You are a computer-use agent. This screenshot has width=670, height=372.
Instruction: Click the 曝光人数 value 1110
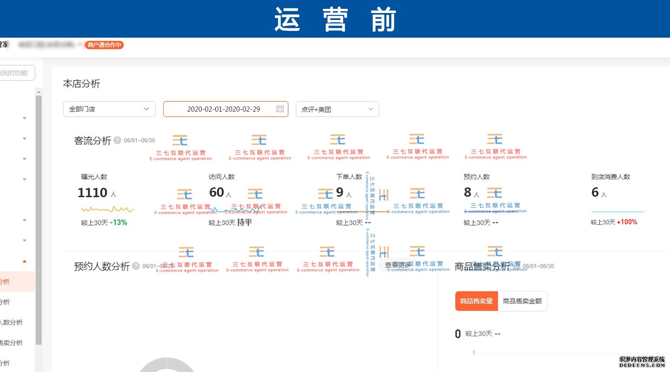tap(93, 193)
